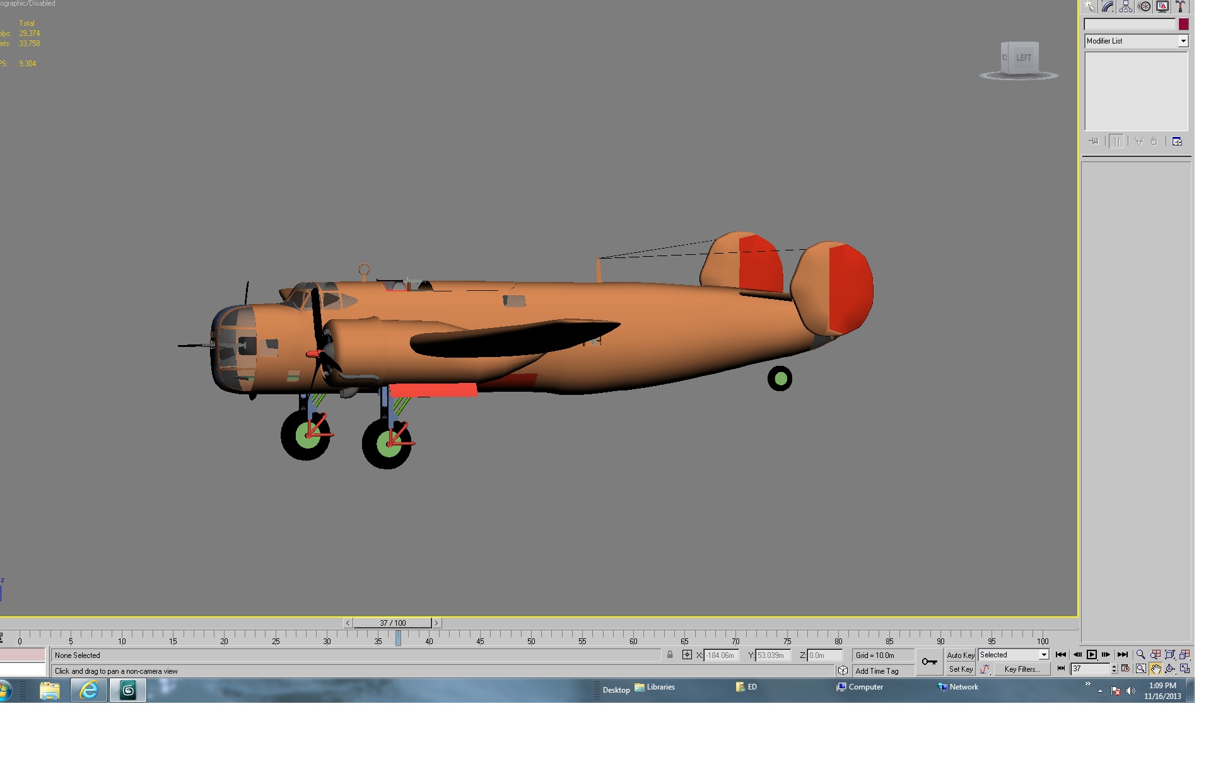This screenshot has width=1211, height=757.
Task: Toggle Show End Result button
Action: pos(1116,141)
